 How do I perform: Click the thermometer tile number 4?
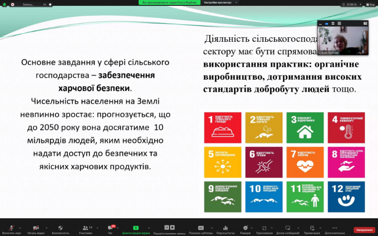pos(346,127)
